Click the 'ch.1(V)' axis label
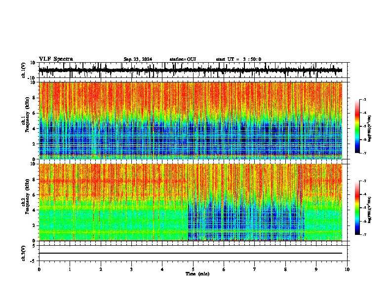 [24, 70]
